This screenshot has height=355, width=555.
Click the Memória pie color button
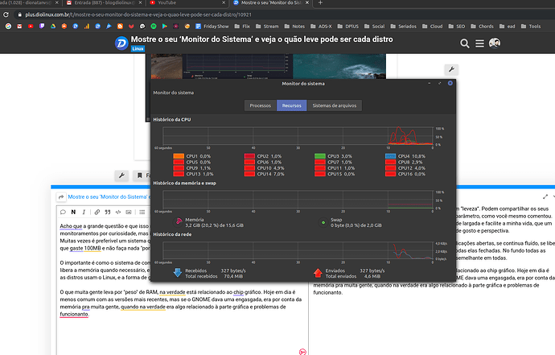pos(179,222)
